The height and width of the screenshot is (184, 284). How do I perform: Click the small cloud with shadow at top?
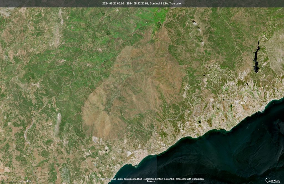194,23
